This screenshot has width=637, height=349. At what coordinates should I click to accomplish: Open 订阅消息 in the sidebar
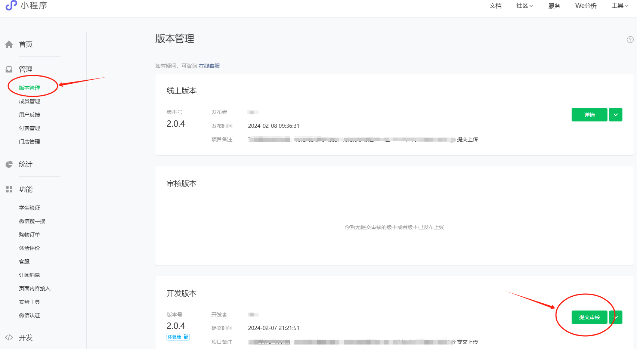tap(30, 275)
